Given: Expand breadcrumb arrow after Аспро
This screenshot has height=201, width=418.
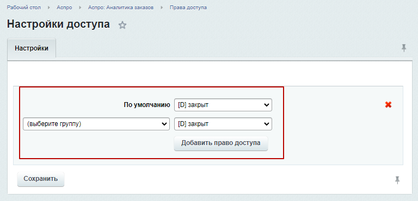Looking at the screenshot, I should pos(80,8).
